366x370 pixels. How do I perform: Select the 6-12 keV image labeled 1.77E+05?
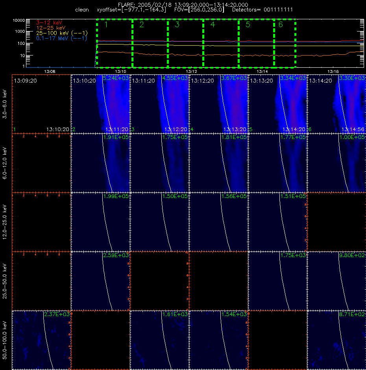pyautogui.click(x=277, y=163)
